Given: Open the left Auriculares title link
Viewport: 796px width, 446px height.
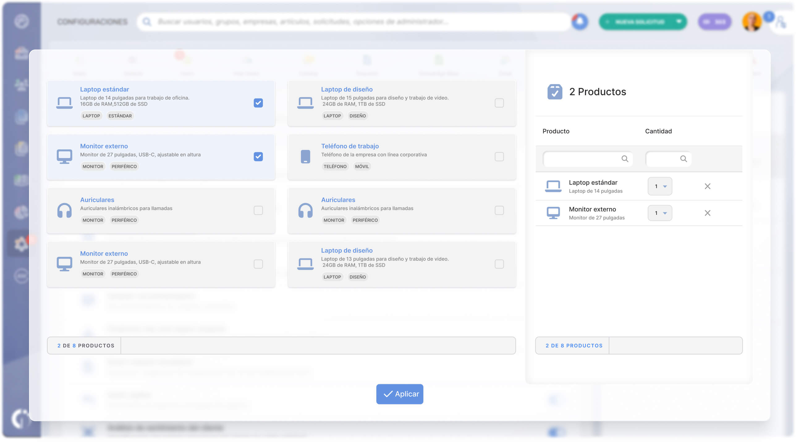Looking at the screenshot, I should (97, 200).
